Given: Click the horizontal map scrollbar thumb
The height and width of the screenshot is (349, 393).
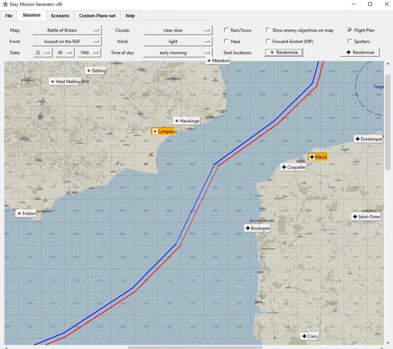Looking at the screenshot, I should click(x=195, y=348).
